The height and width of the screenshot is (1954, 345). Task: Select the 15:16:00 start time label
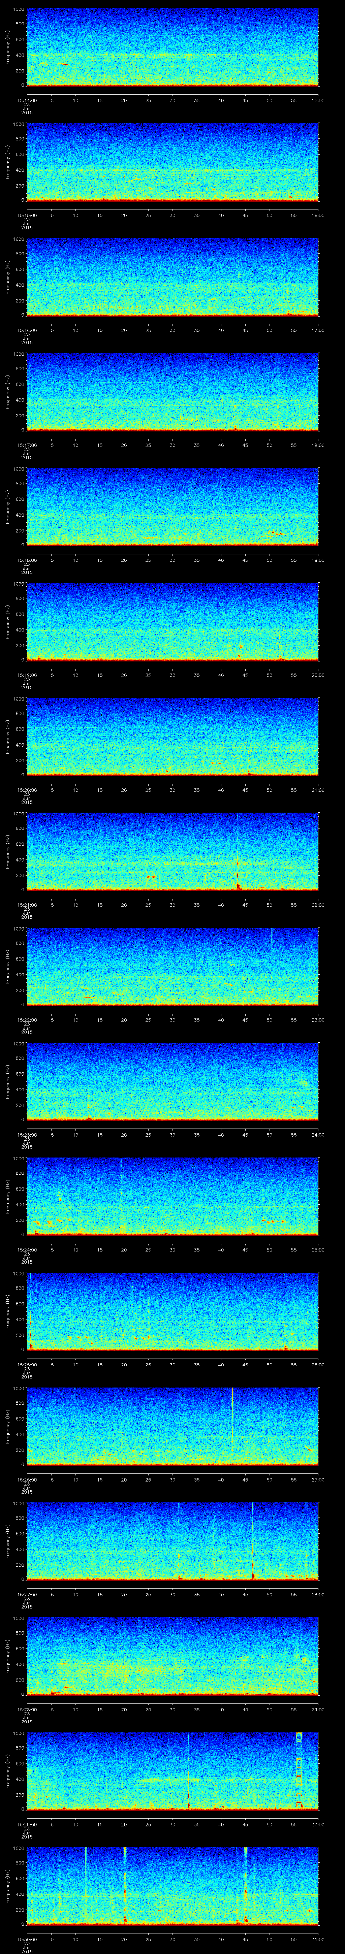tap(27, 330)
